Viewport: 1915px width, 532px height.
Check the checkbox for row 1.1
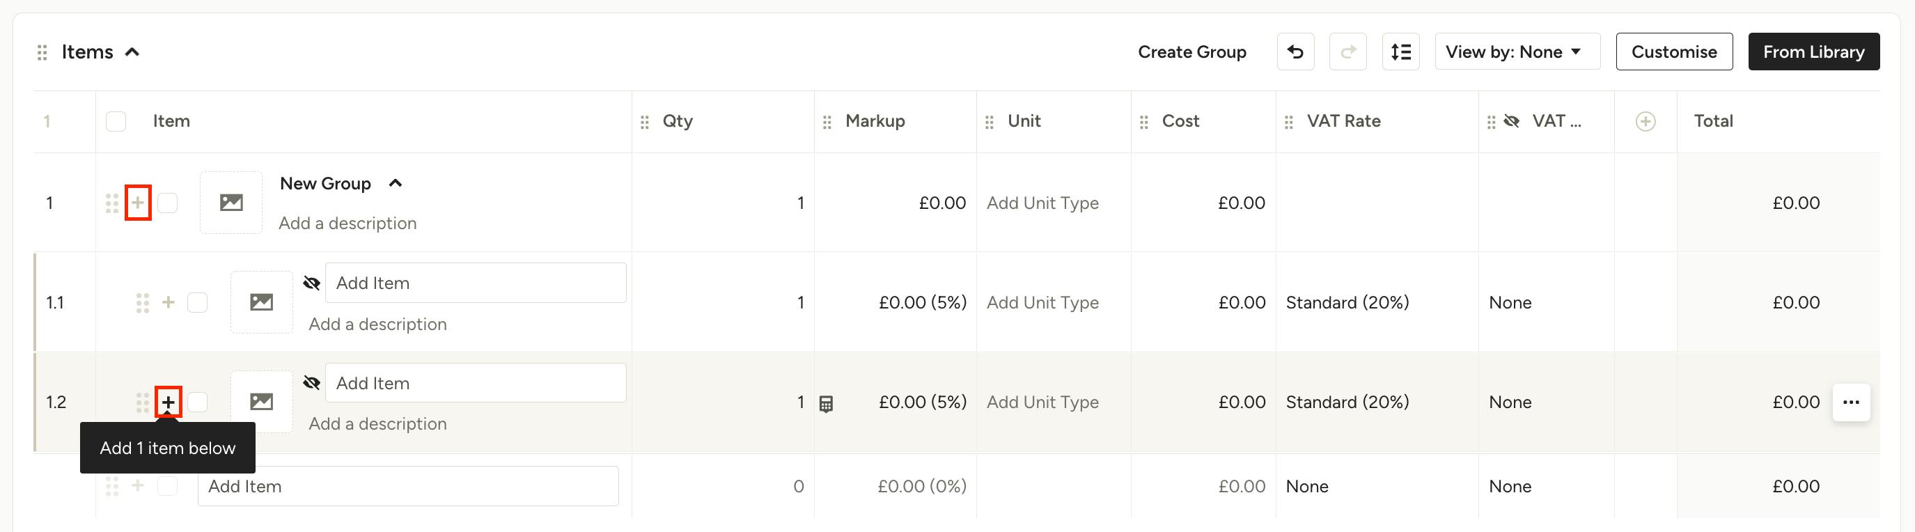coord(198,302)
